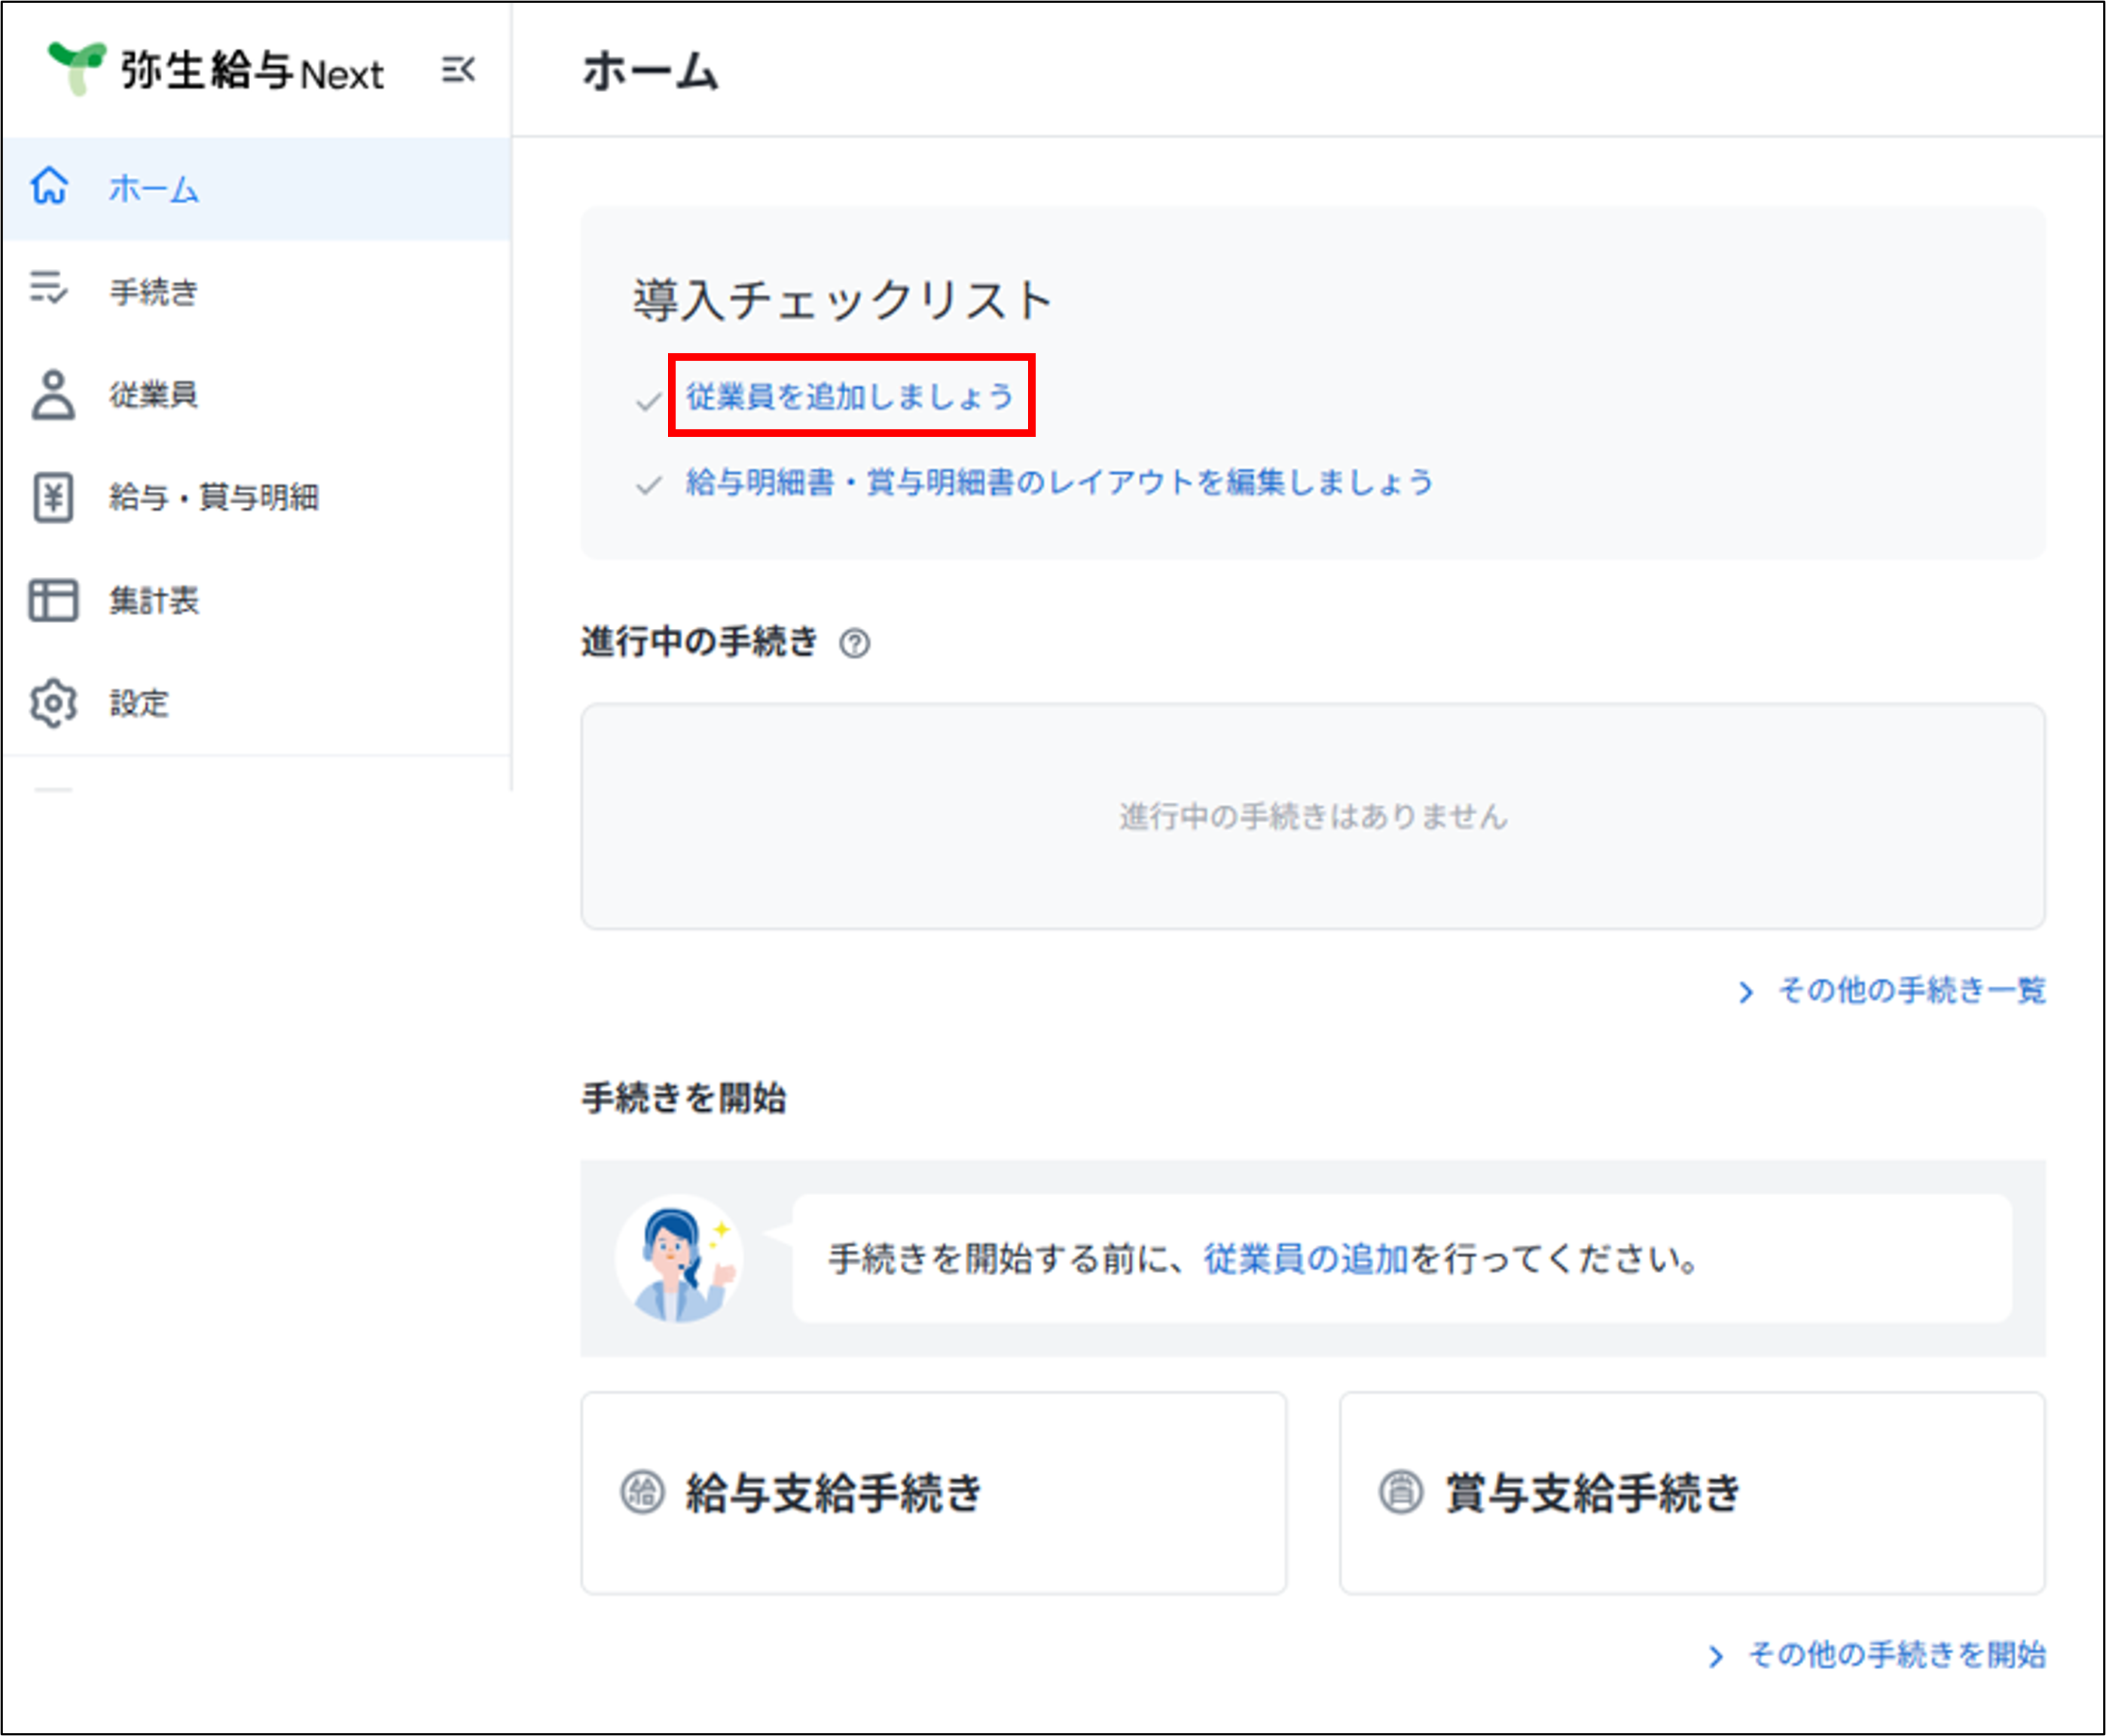Select 給与・賞与明細 in the sidebar menu
The height and width of the screenshot is (1736, 2106).
[214, 497]
